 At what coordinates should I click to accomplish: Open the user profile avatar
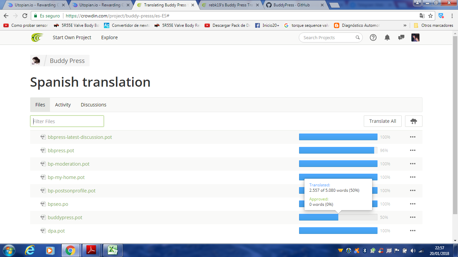(415, 37)
